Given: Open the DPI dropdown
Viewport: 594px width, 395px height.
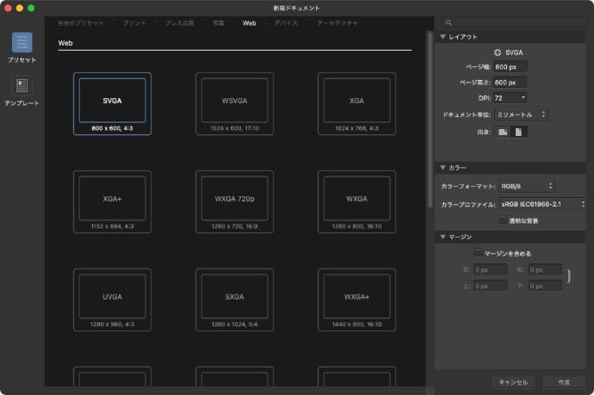Looking at the screenshot, I should click(511, 97).
